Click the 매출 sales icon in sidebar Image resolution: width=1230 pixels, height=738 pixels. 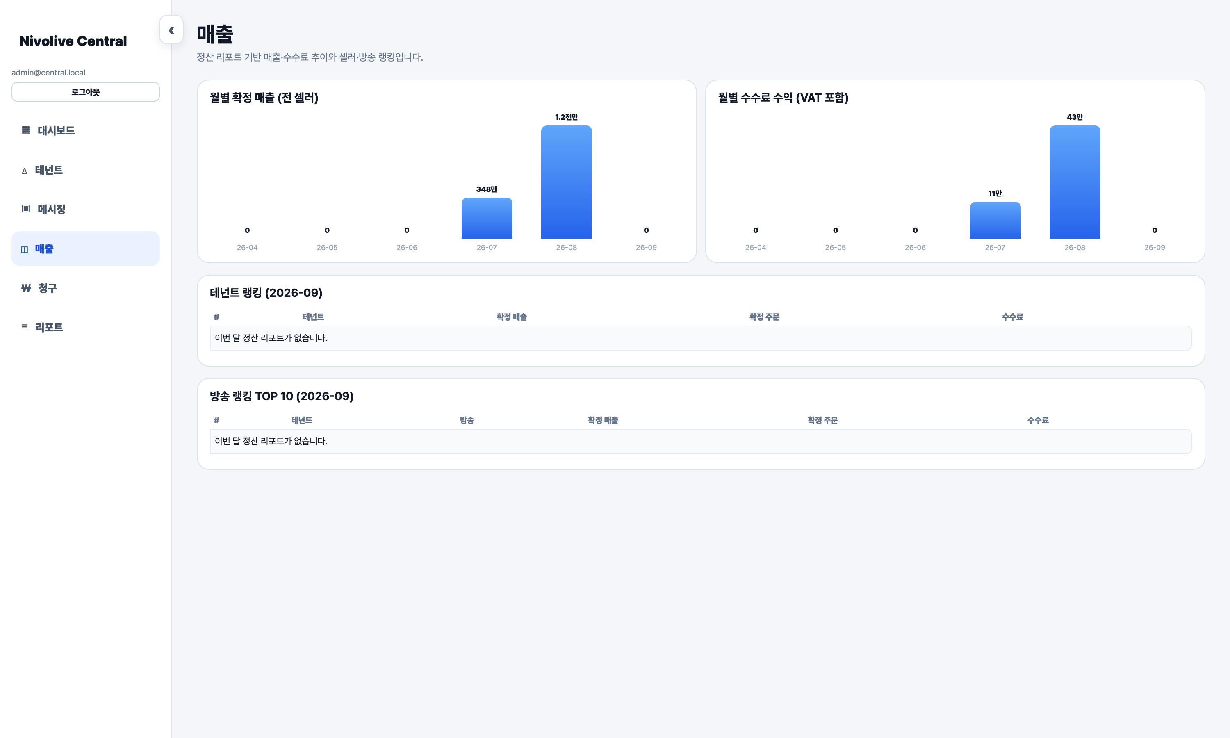coord(24,249)
